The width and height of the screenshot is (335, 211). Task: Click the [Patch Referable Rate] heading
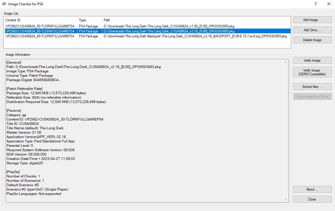(24, 89)
